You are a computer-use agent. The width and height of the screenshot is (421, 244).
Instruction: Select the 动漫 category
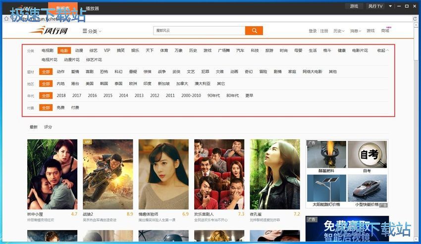tap(79, 50)
